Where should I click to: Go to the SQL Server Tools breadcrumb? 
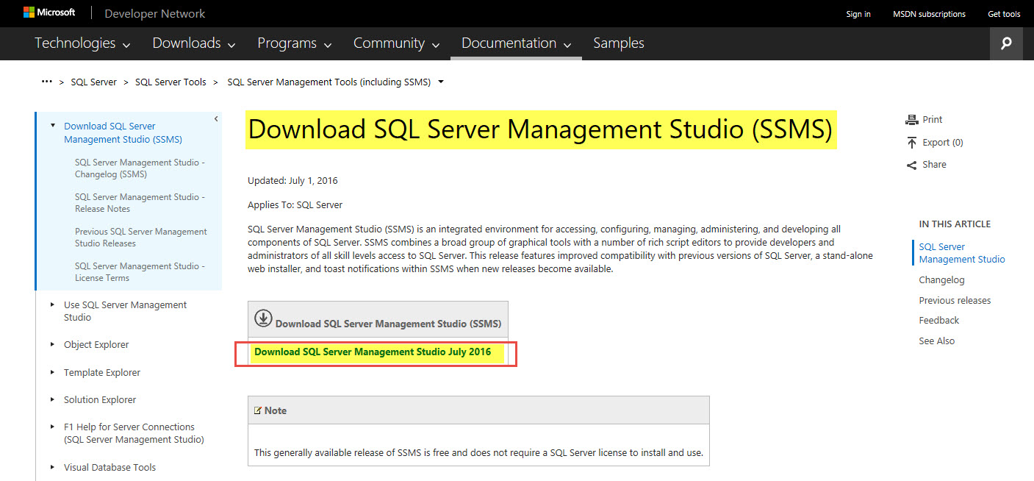170,82
